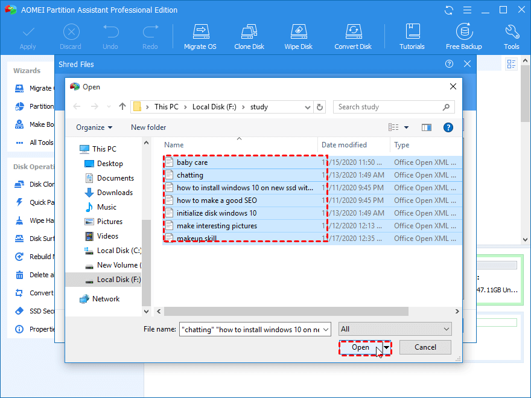Go up one folder level
The height and width of the screenshot is (398, 531).
[122, 107]
